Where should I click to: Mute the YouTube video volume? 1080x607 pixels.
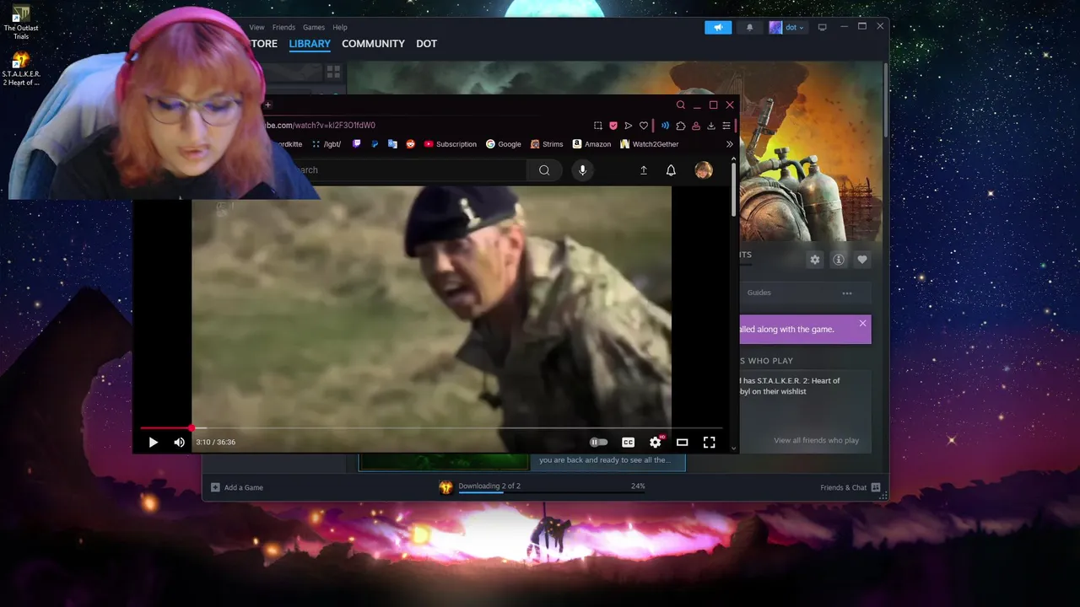click(x=179, y=442)
